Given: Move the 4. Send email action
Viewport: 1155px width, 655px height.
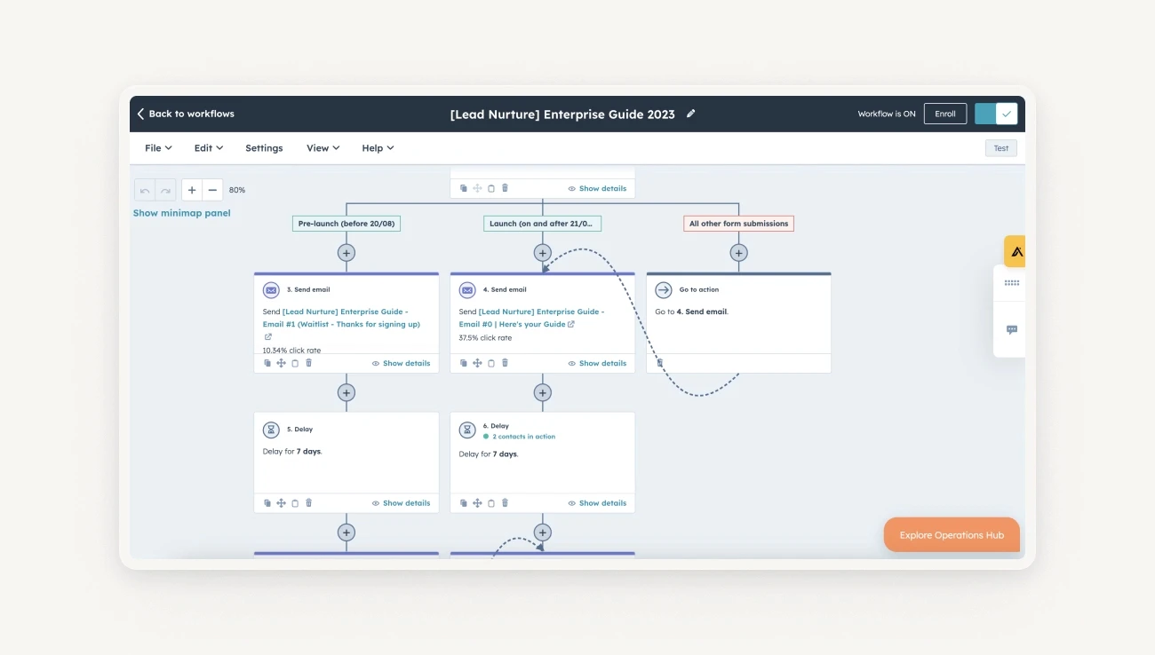Looking at the screenshot, I should 477,363.
